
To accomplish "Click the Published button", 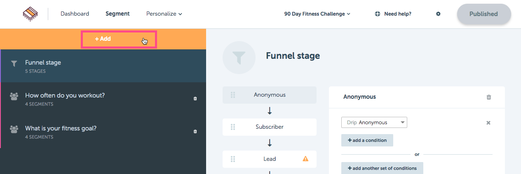I will point(484,14).
